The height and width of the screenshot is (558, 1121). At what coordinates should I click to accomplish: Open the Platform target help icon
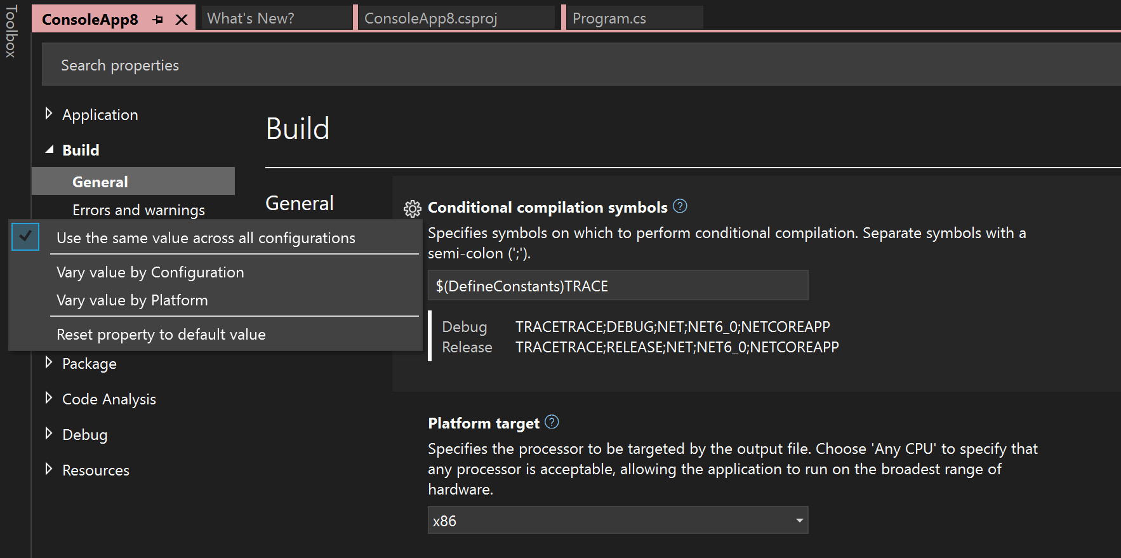(552, 422)
